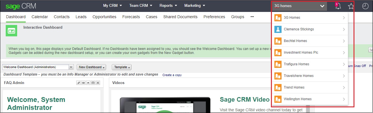Open recent items clock icon
373x113 pixels.
(365, 6)
